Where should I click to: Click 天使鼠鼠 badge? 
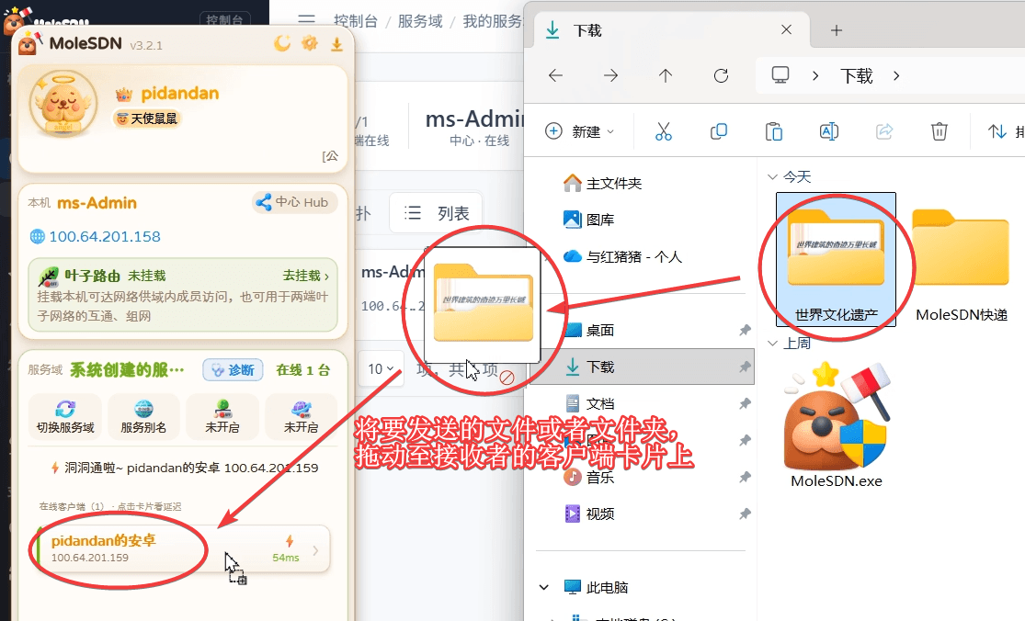coord(147,119)
